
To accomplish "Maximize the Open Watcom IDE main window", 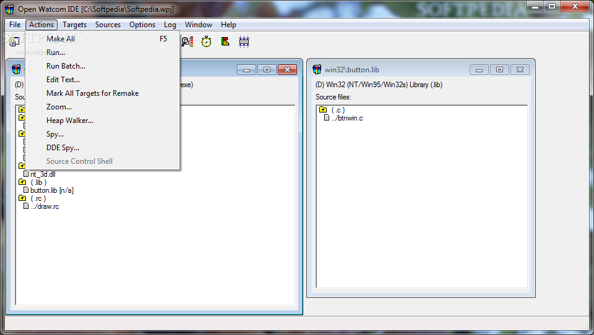I will pos(552,6).
